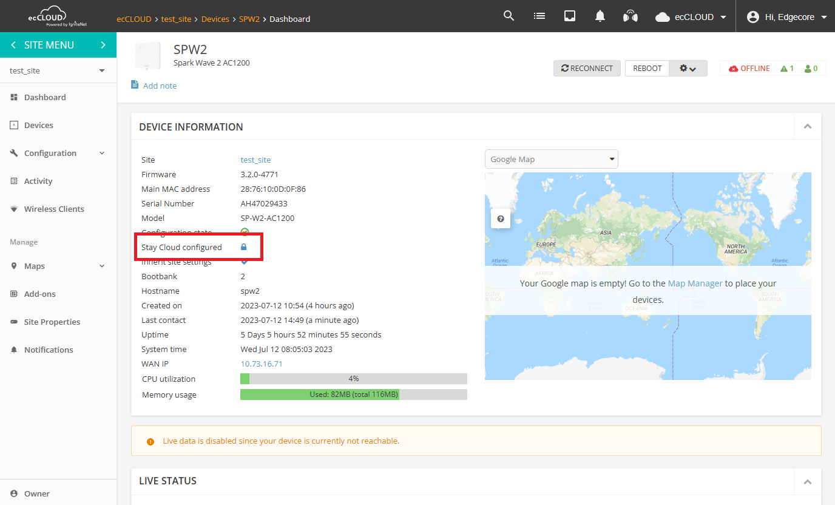Click the right chevron in SITE MENU header
This screenshot has width=835, height=505.
click(x=103, y=45)
